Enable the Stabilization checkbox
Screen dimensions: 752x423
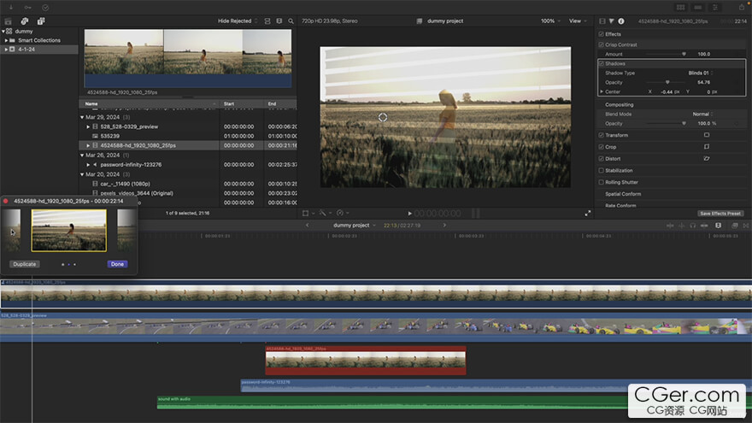[x=601, y=170]
